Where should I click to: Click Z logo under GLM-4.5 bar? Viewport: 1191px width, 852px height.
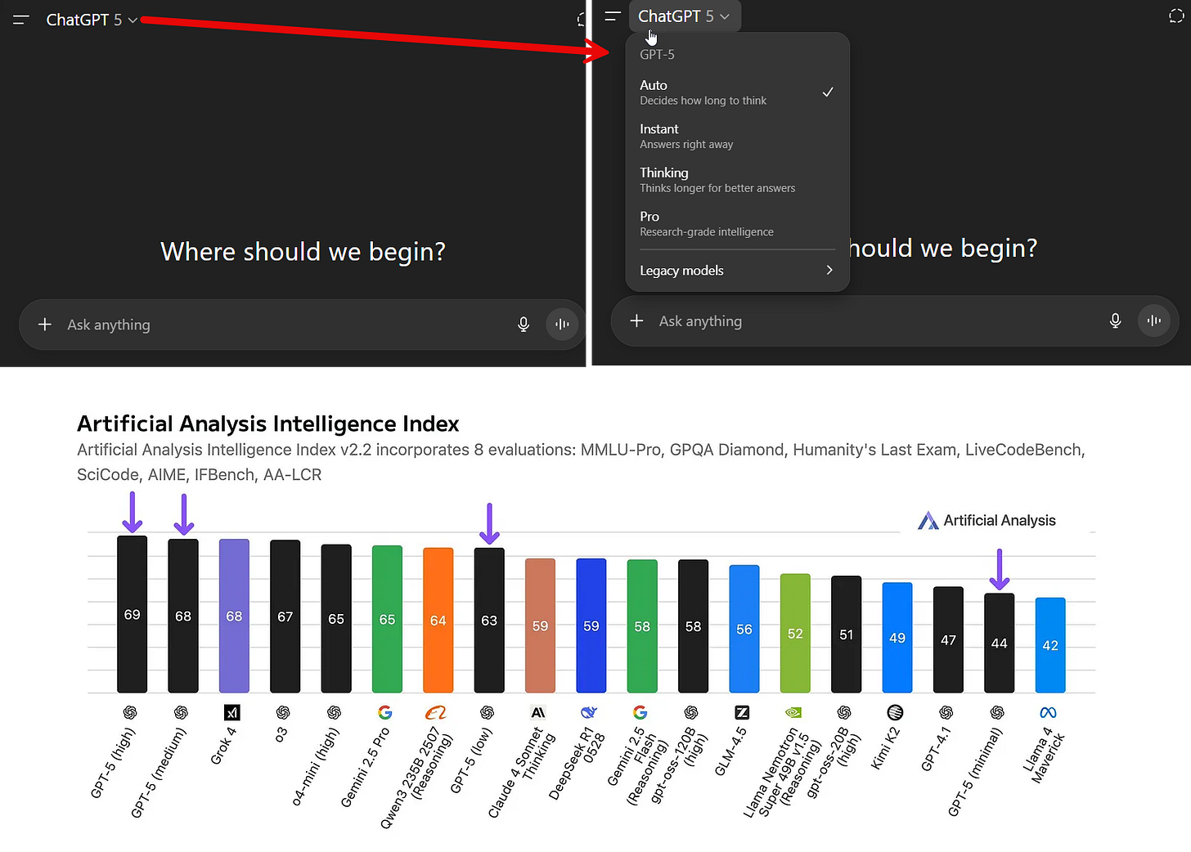[x=742, y=713]
